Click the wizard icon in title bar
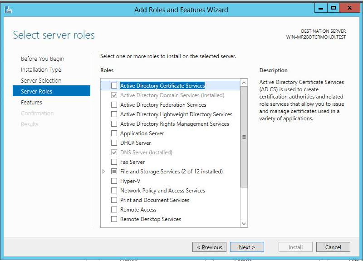This screenshot has width=363, height=261. pyautogui.click(x=8, y=9)
